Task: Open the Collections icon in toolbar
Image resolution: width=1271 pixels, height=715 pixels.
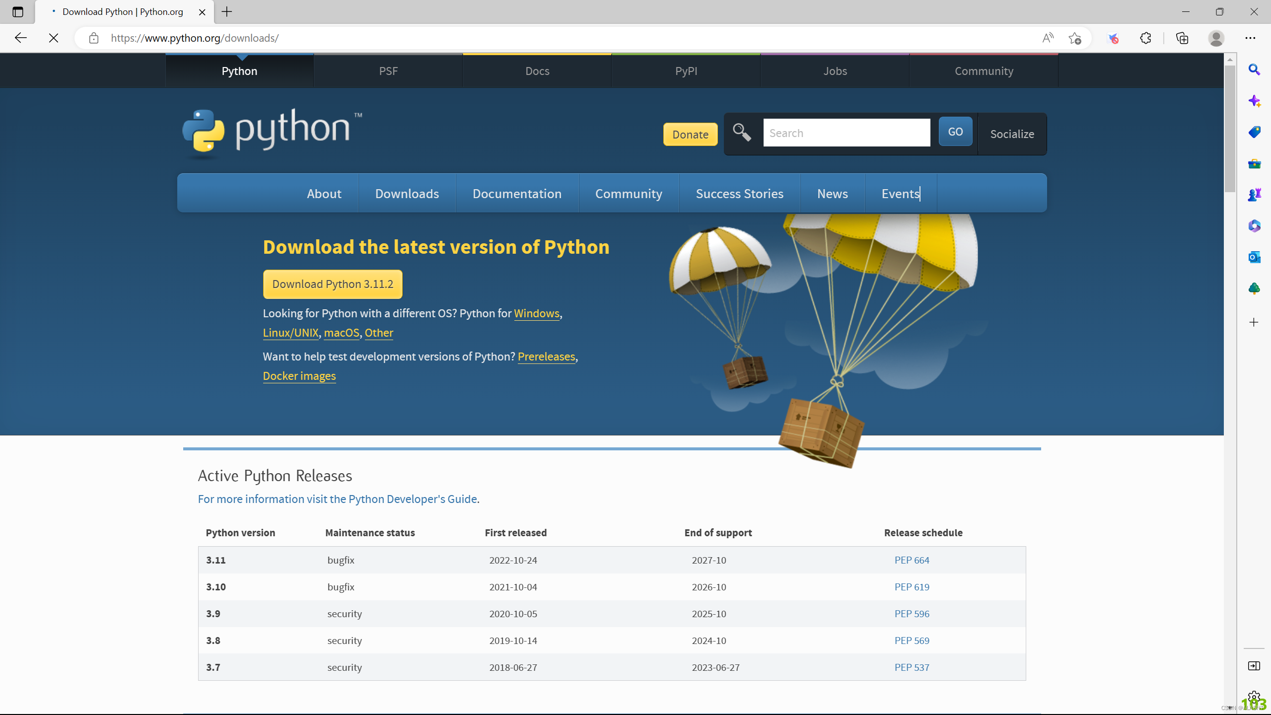Action: click(x=1182, y=38)
